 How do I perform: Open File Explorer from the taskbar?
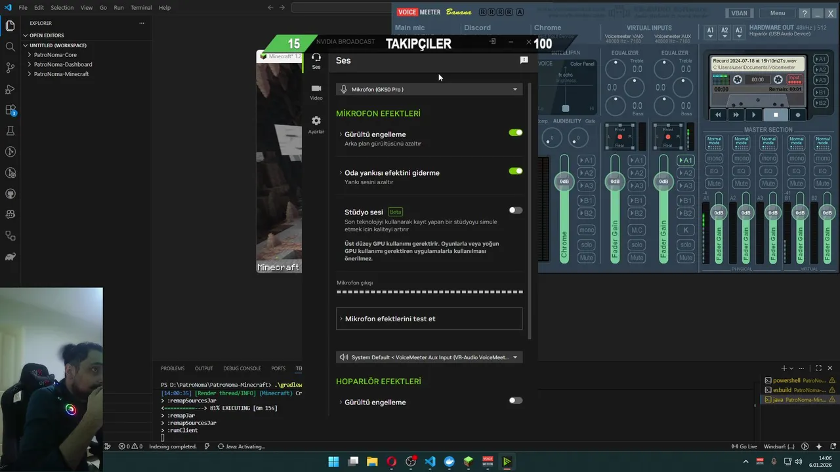[x=372, y=462]
